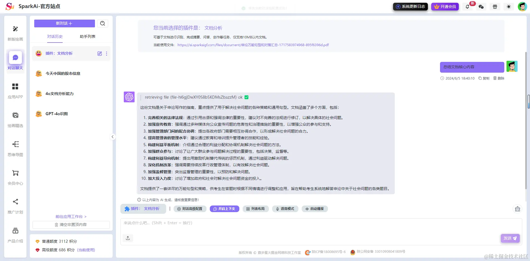Click the message input field
The width and height of the screenshot is (530, 261).
248,223
